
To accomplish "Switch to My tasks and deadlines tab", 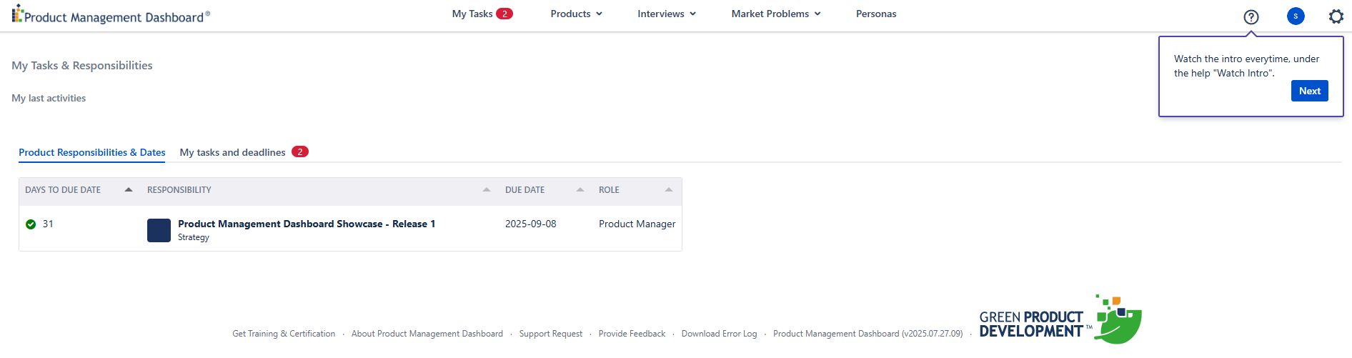I will click(232, 152).
